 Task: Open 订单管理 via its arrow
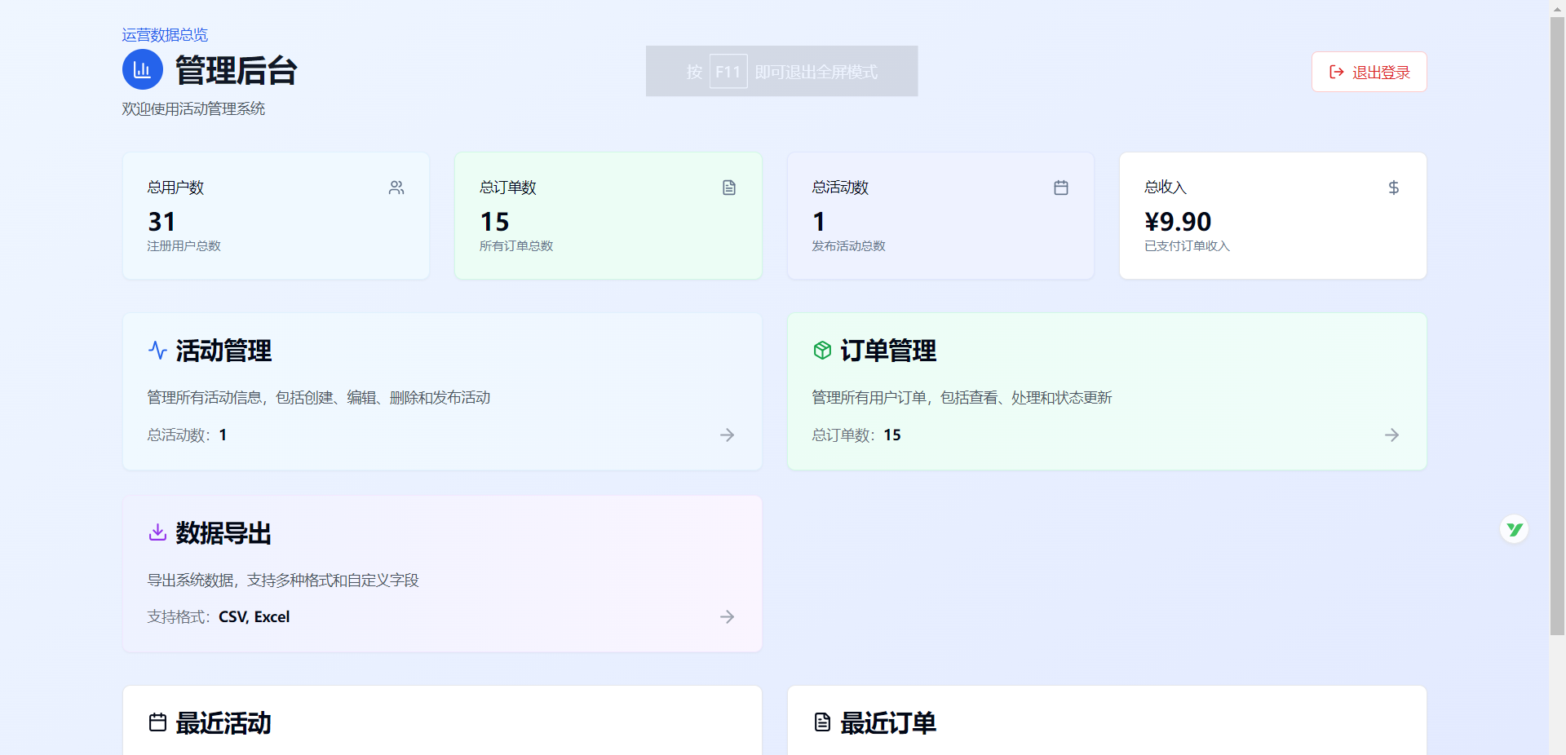[x=1391, y=435]
